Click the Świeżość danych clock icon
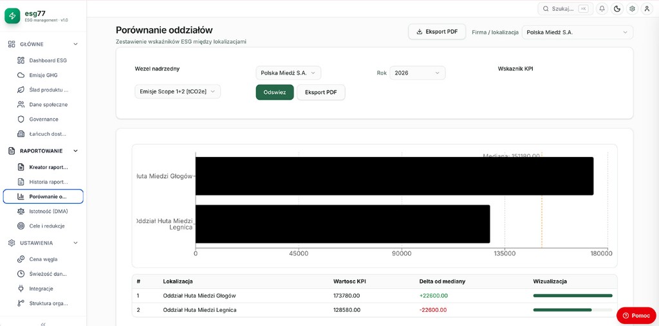Viewport: 659px width, 326px height. click(21, 274)
